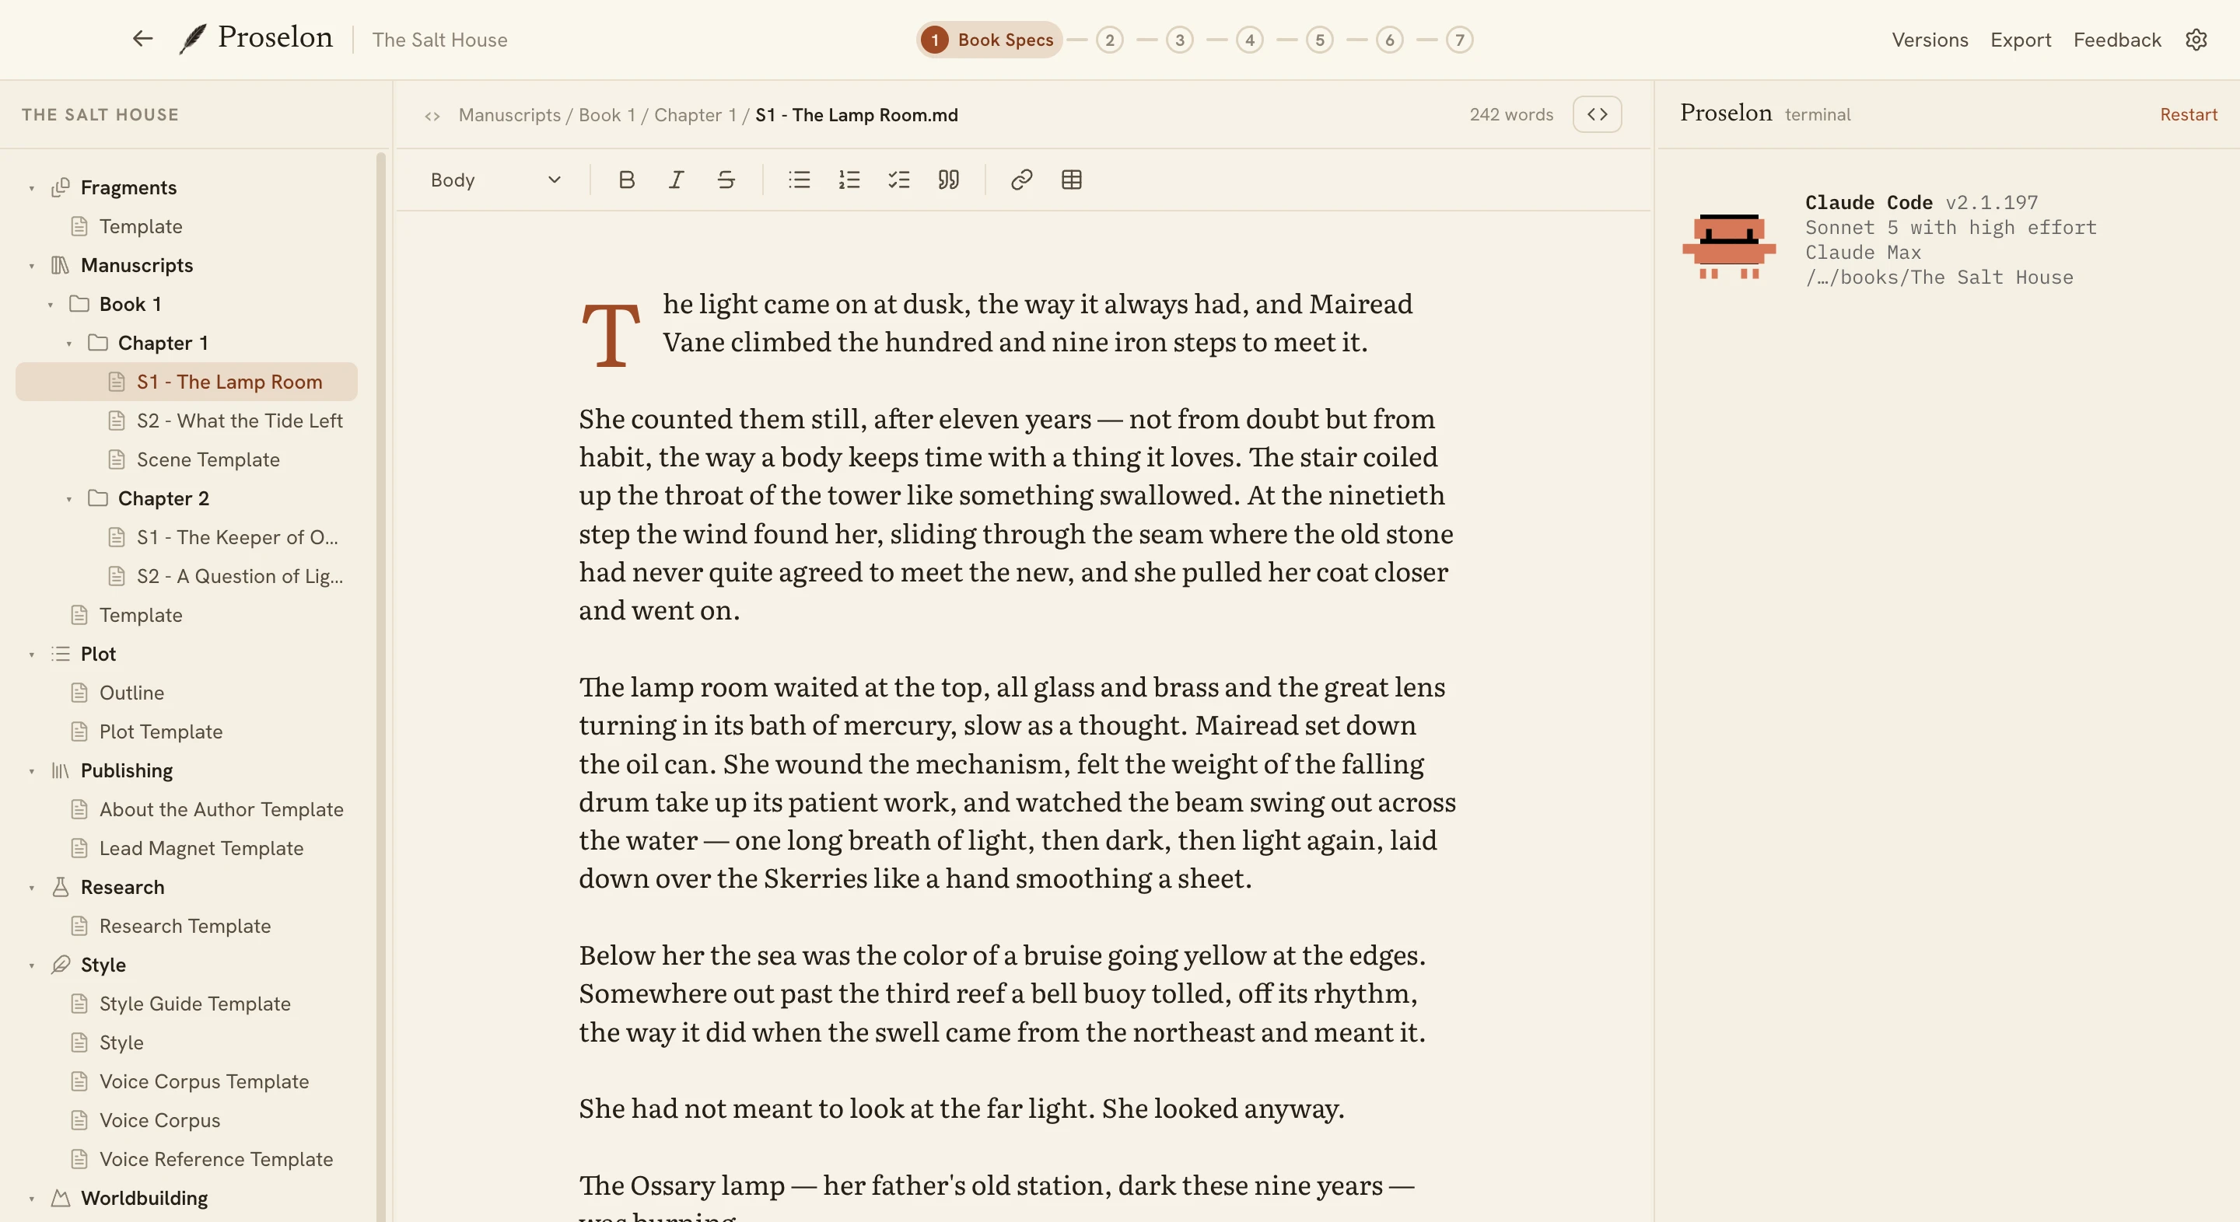The image size is (2240, 1222).
Task: Click Chapter 1 in the breadcrumb
Action: pos(695,115)
